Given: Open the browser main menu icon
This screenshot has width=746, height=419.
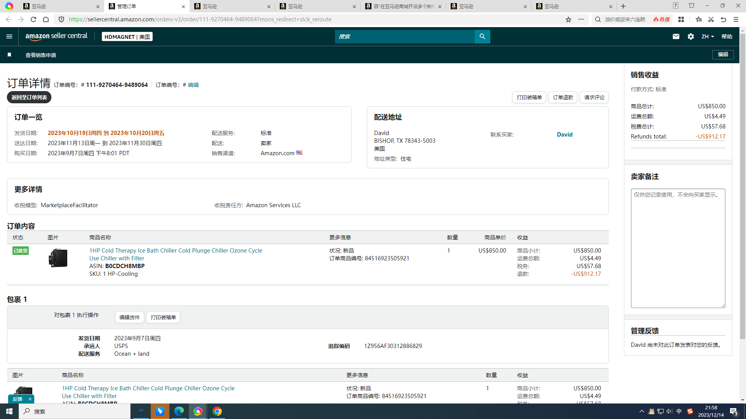Looking at the screenshot, I should [x=736, y=19].
